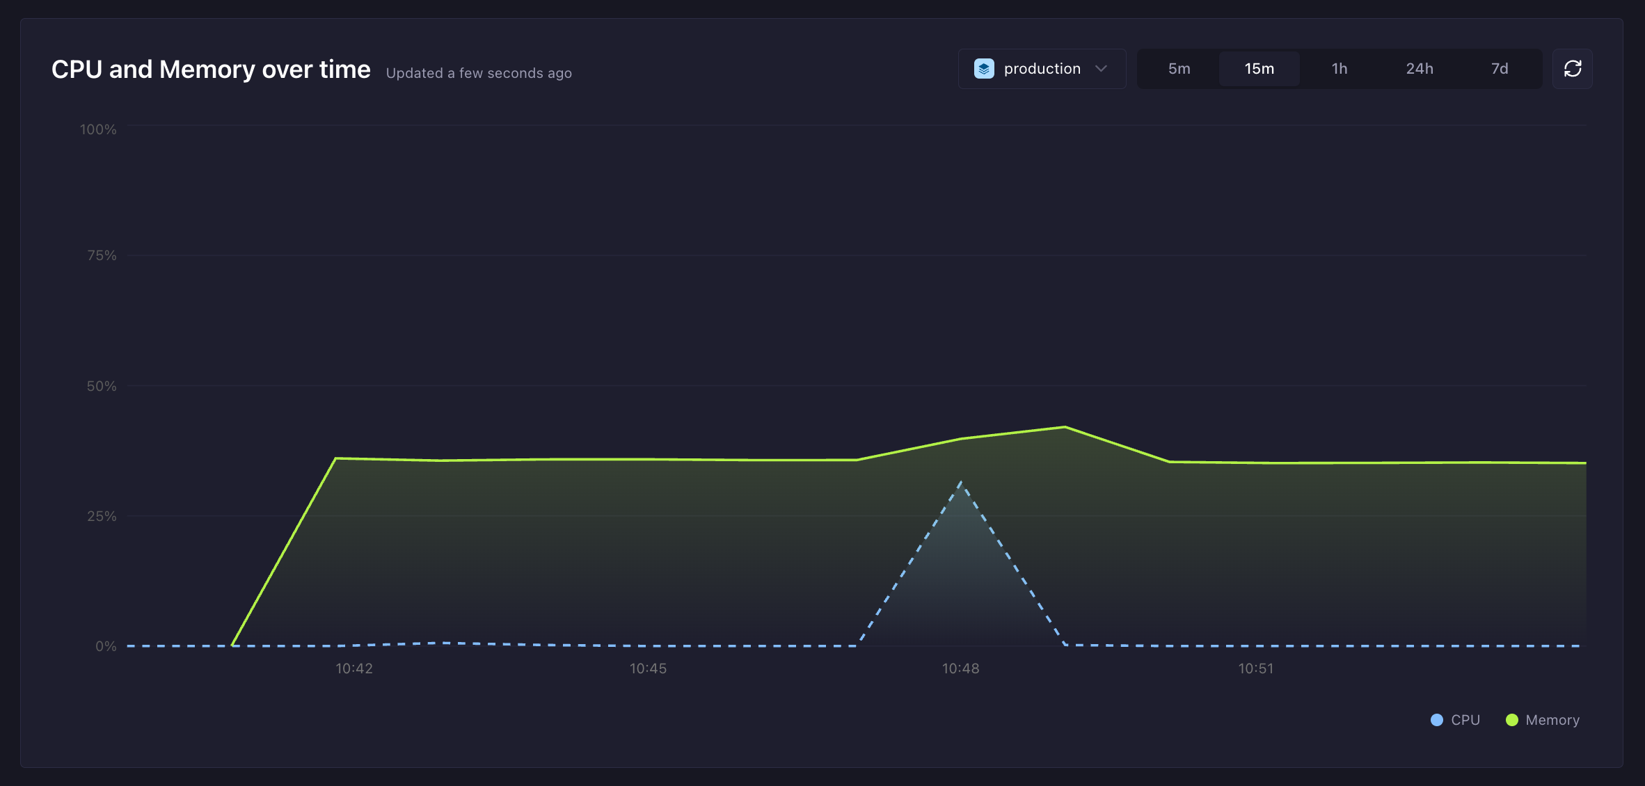Click the production environment layers icon
The image size is (1645, 786).
[984, 69]
